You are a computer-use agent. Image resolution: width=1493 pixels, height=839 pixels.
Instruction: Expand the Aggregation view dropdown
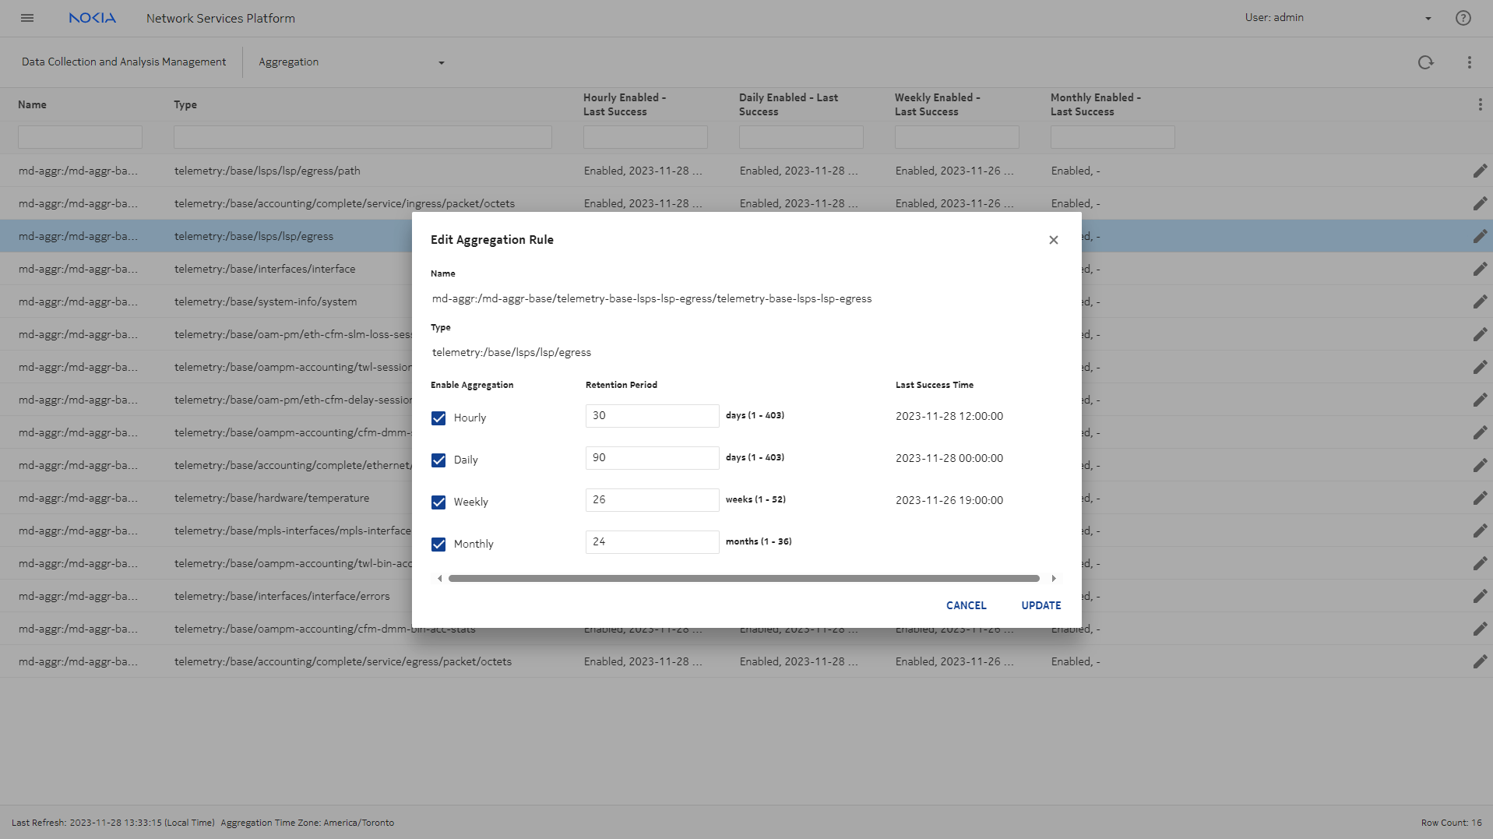click(x=441, y=62)
